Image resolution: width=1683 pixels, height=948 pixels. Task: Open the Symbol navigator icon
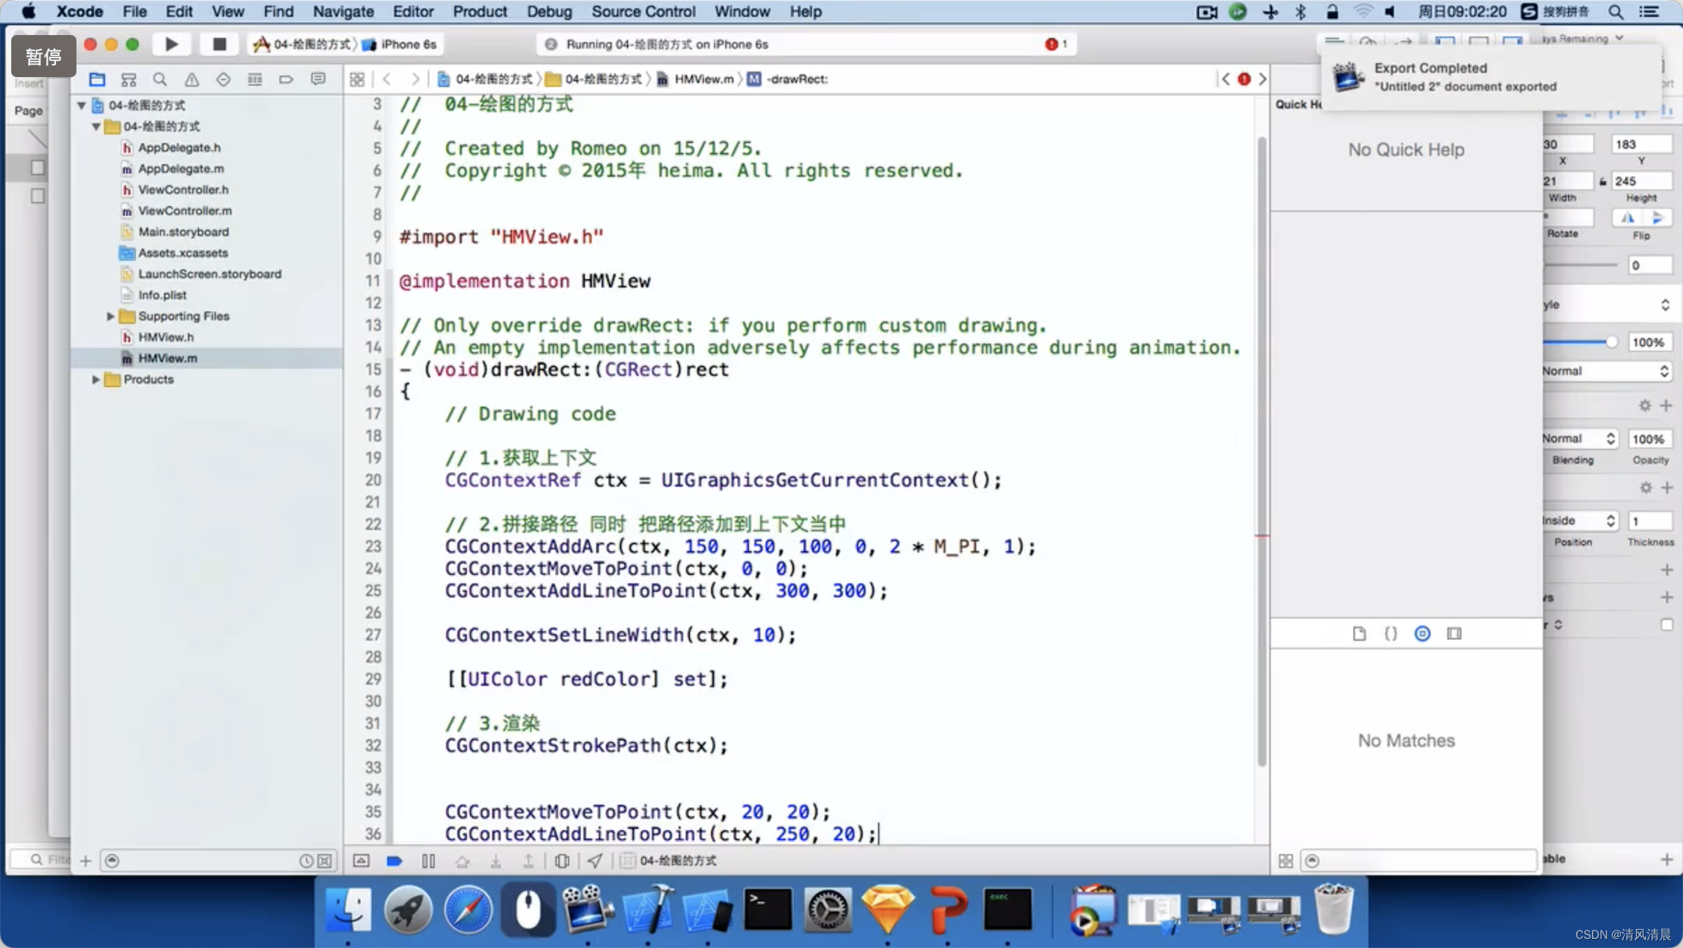click(x=128, y=79)
